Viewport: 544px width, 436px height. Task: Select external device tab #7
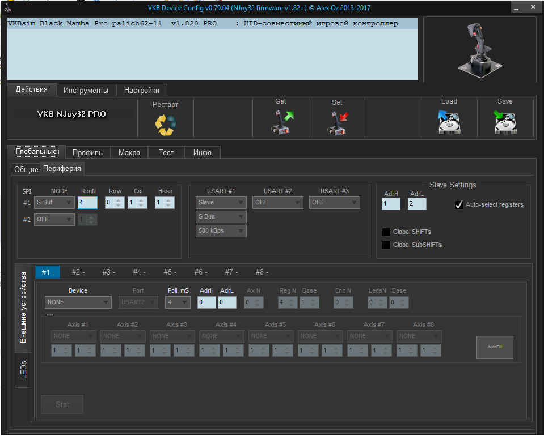tap(231, 272)
